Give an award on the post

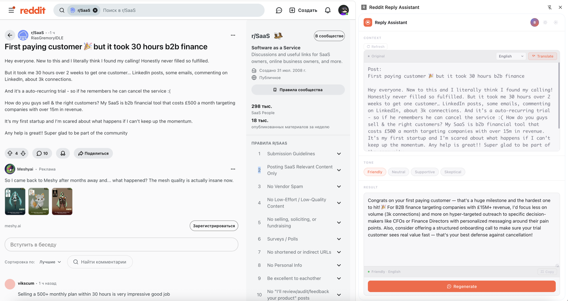pyautogui.click(x=63, y=153)
